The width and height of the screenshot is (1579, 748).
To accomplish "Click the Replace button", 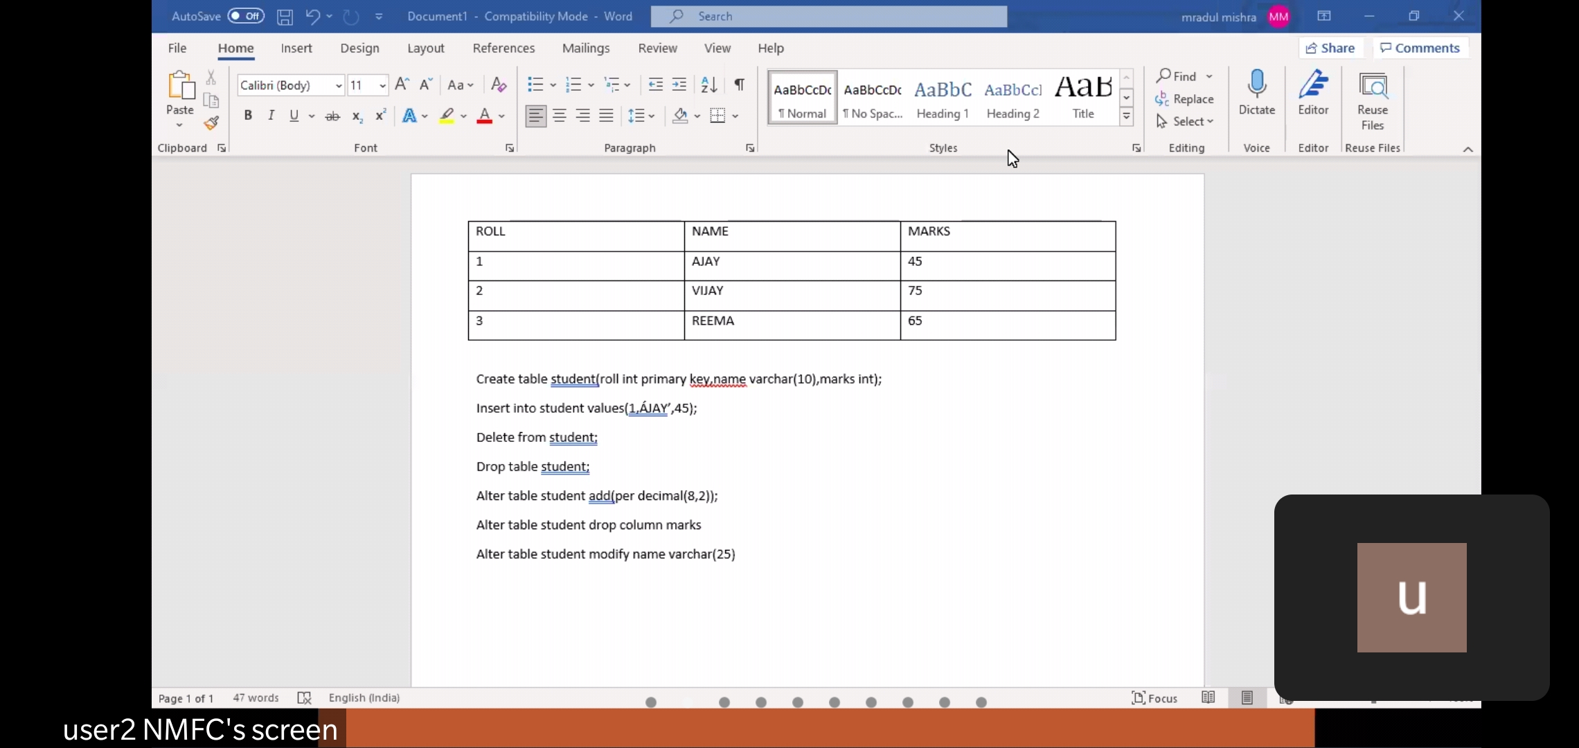I will click(1185, 99).
